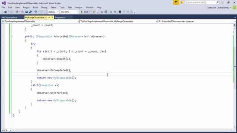Click the observer.OnNext(i); statement

57,59
